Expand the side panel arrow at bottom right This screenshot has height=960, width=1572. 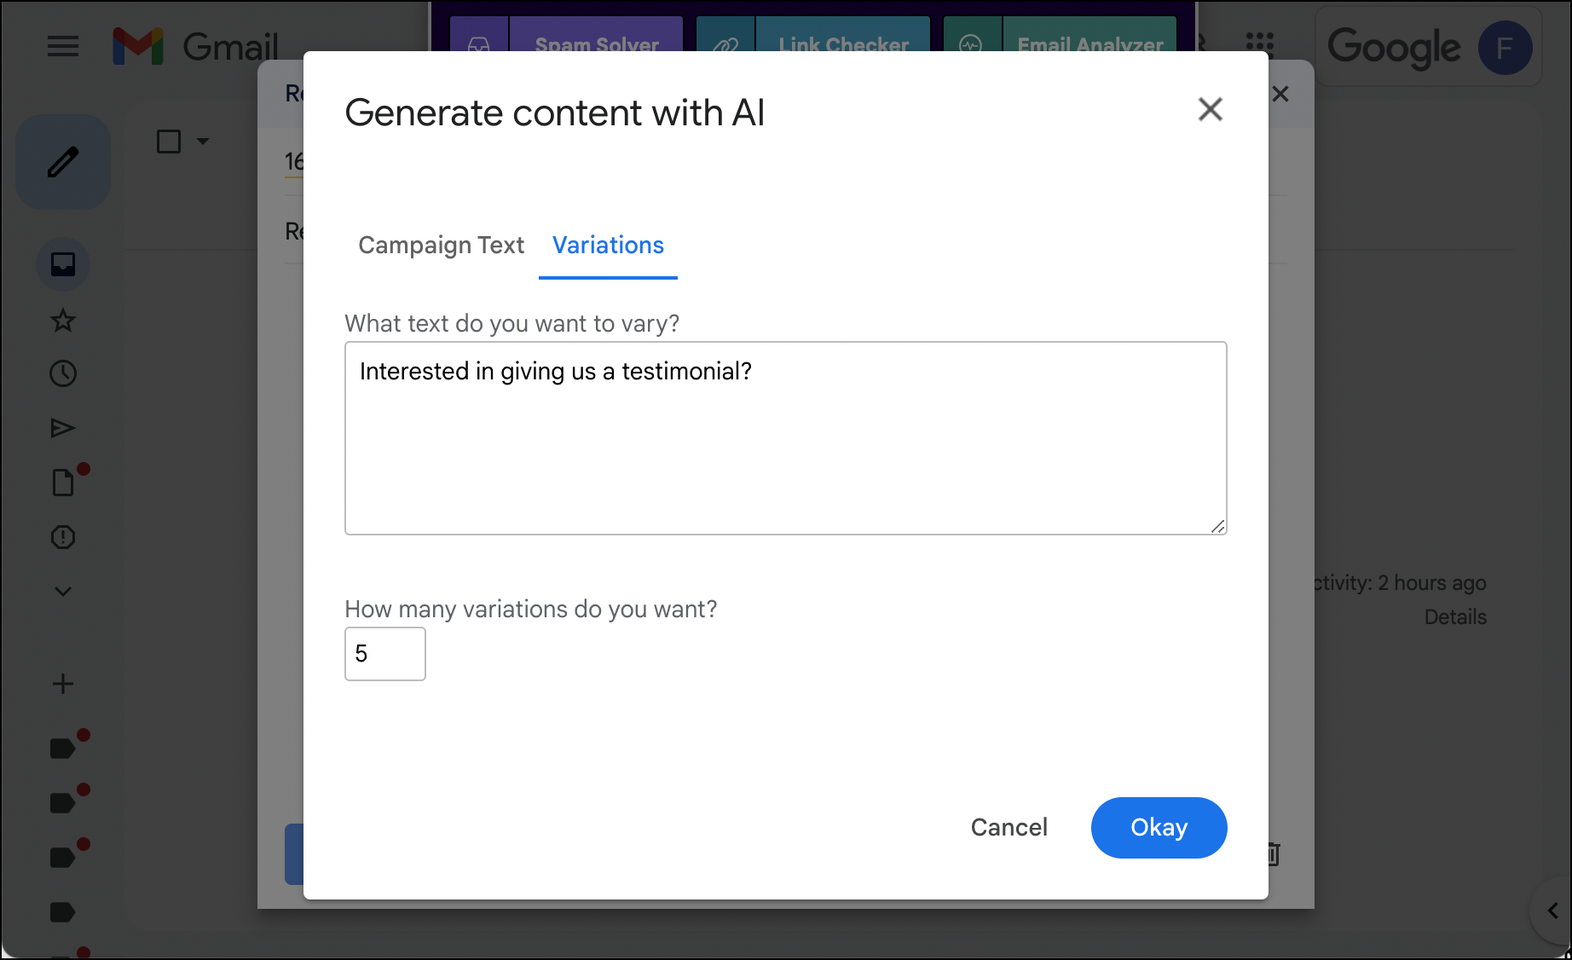[x=1552, y=911]
